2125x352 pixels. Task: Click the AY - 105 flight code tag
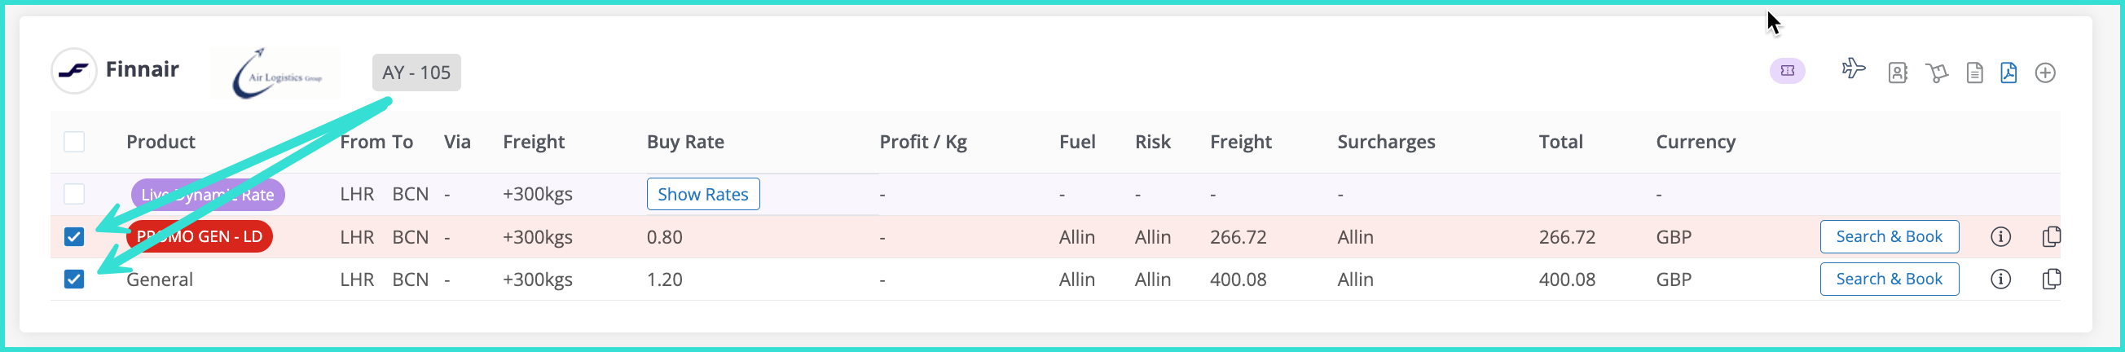tap(416, 73)
